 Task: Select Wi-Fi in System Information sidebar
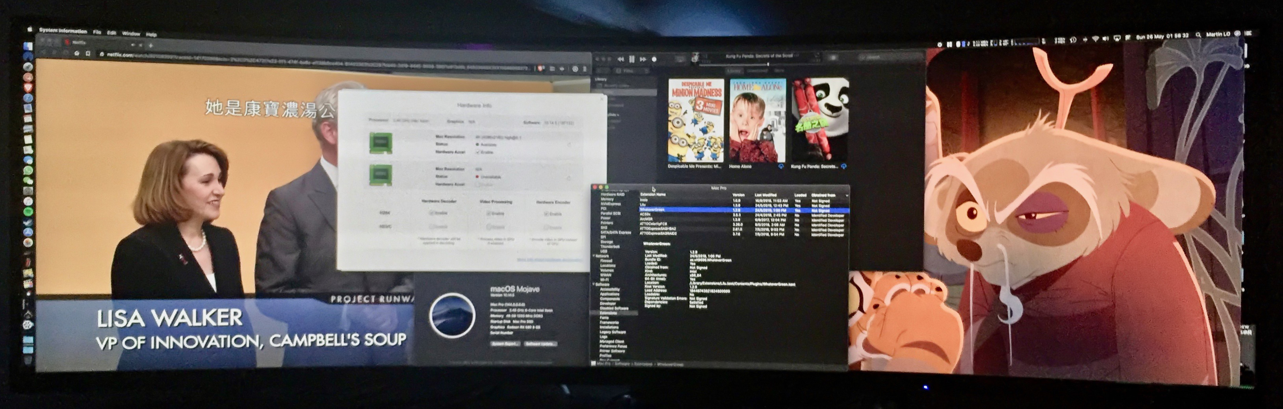604,279
